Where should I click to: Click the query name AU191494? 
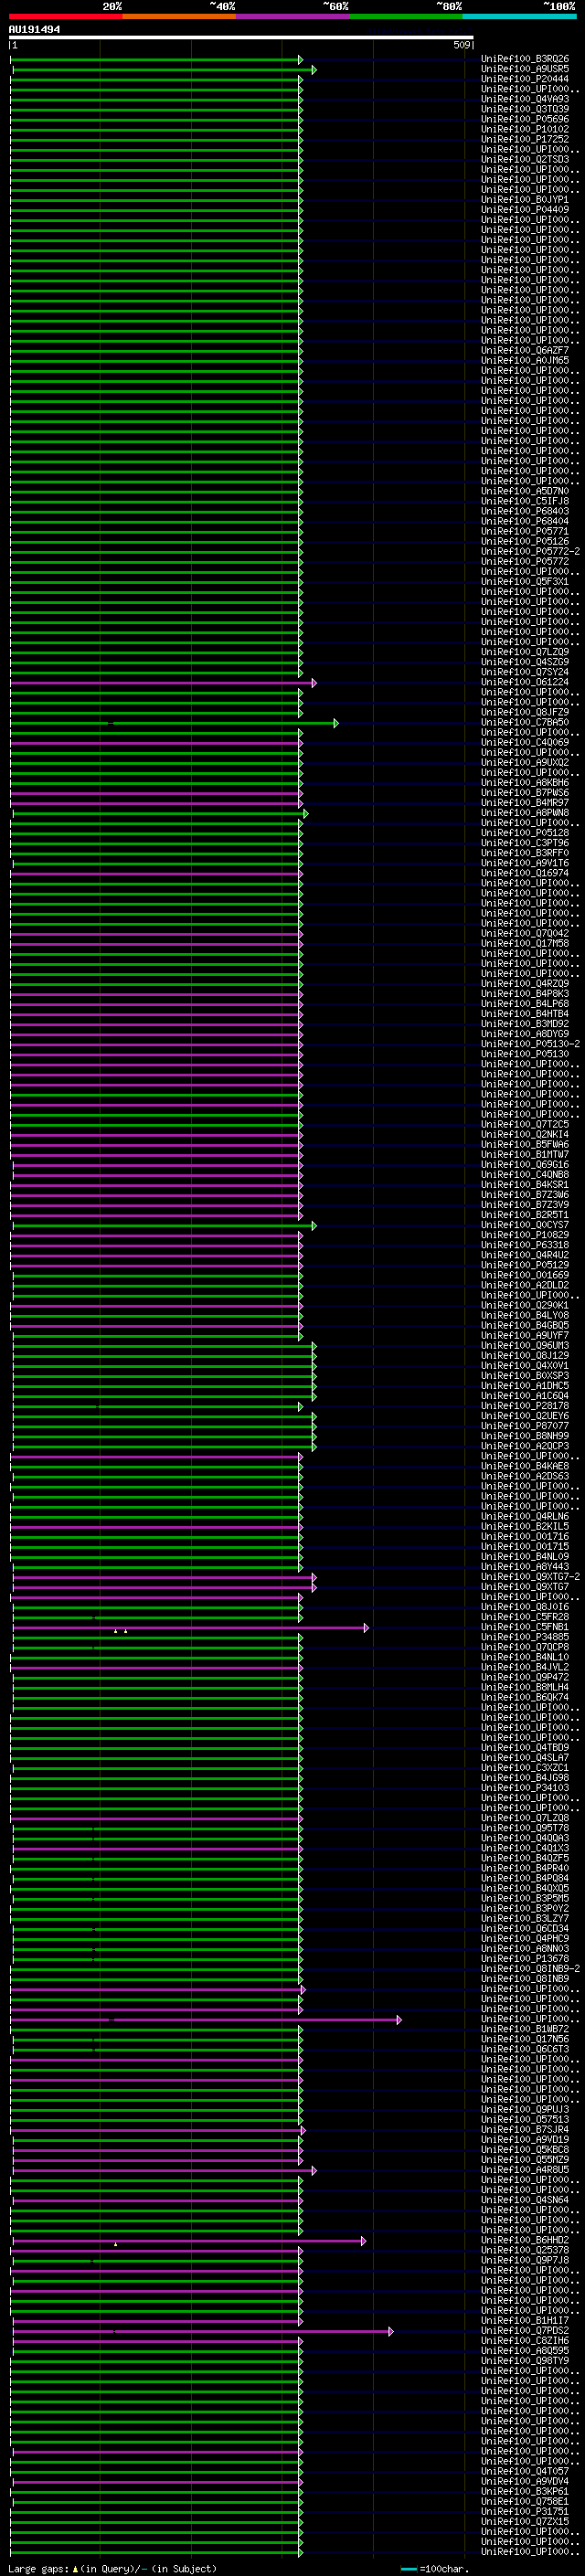(34, 30)
